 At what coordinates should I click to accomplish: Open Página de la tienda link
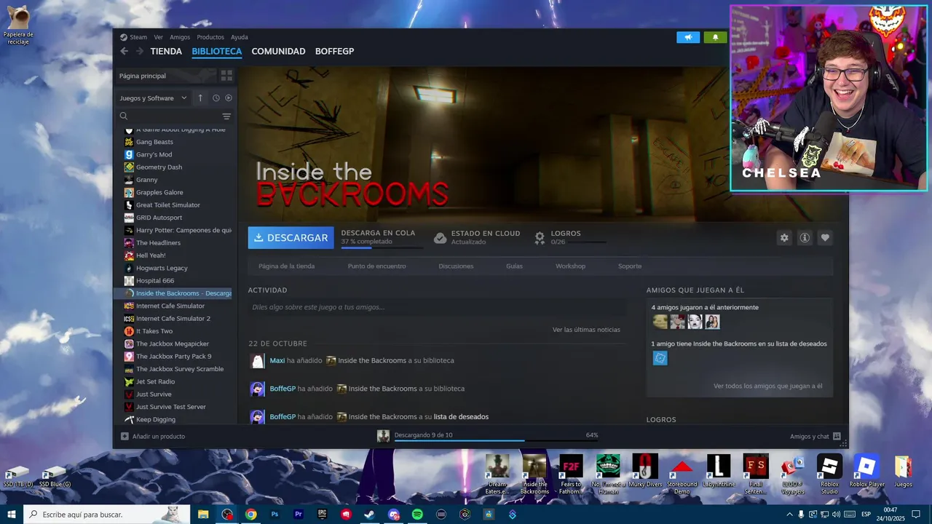coord(286,266)
